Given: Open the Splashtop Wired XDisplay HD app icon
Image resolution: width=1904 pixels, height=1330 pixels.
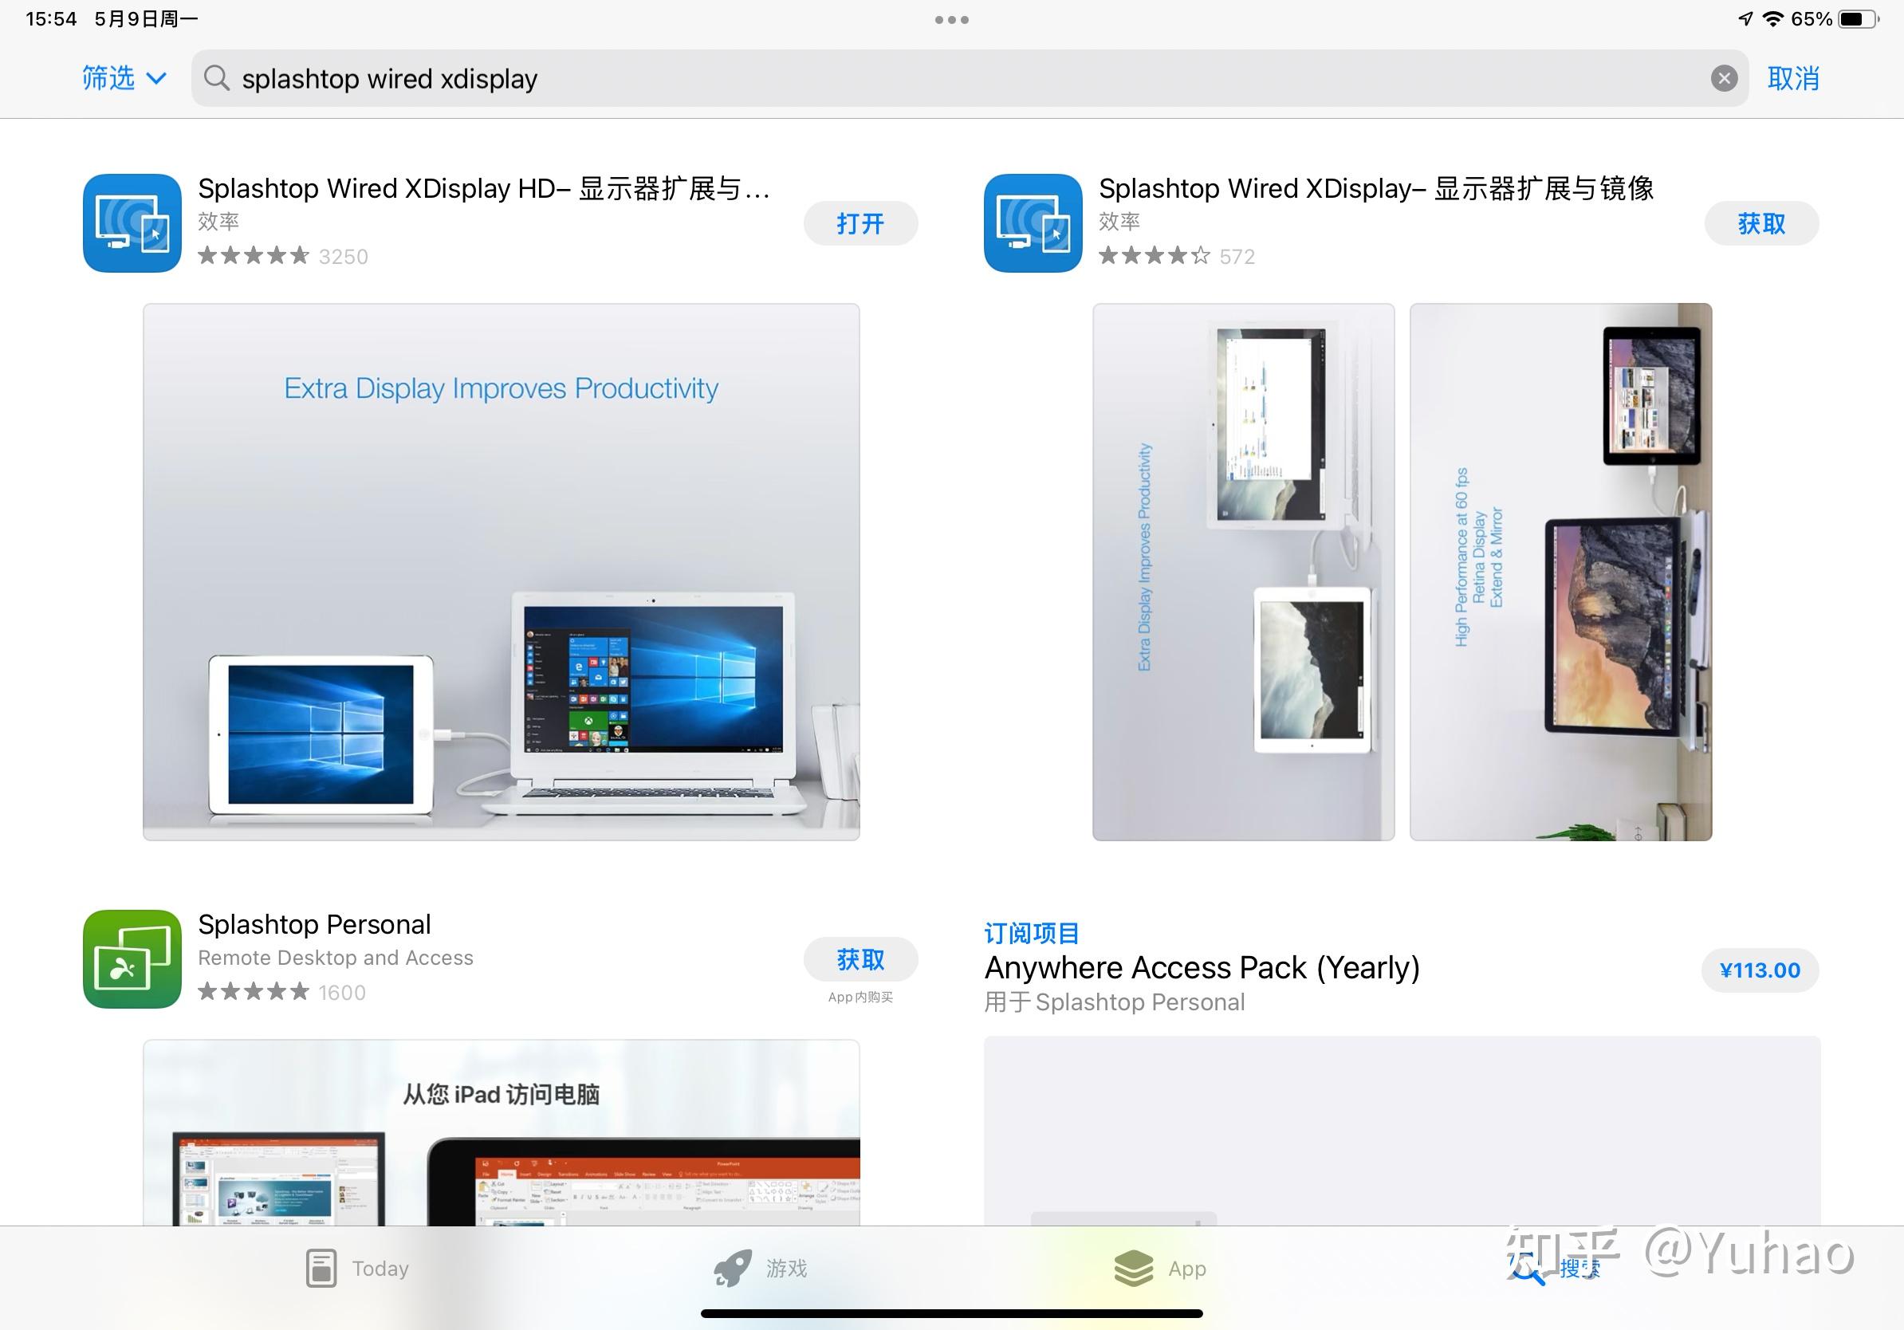Looking at the screenshot, I should [x=132, y=222].
